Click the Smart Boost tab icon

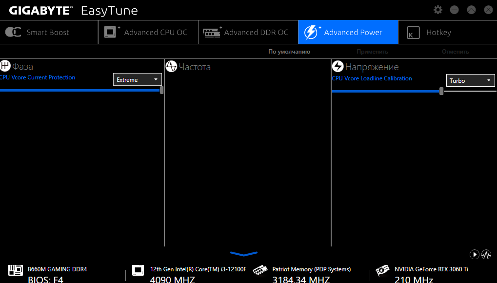pos(13,32)
